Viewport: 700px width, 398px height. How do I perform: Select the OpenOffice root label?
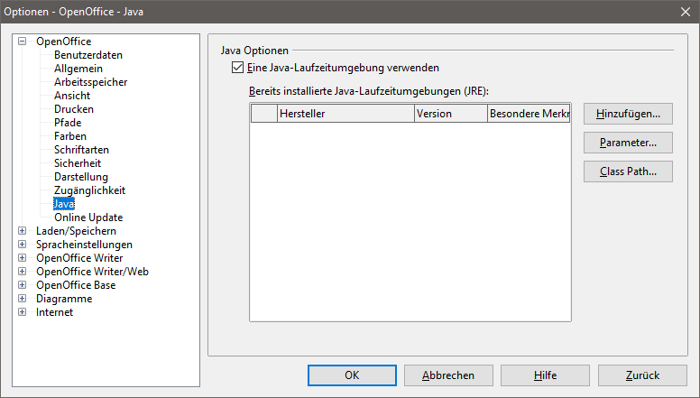click(63, 42)
